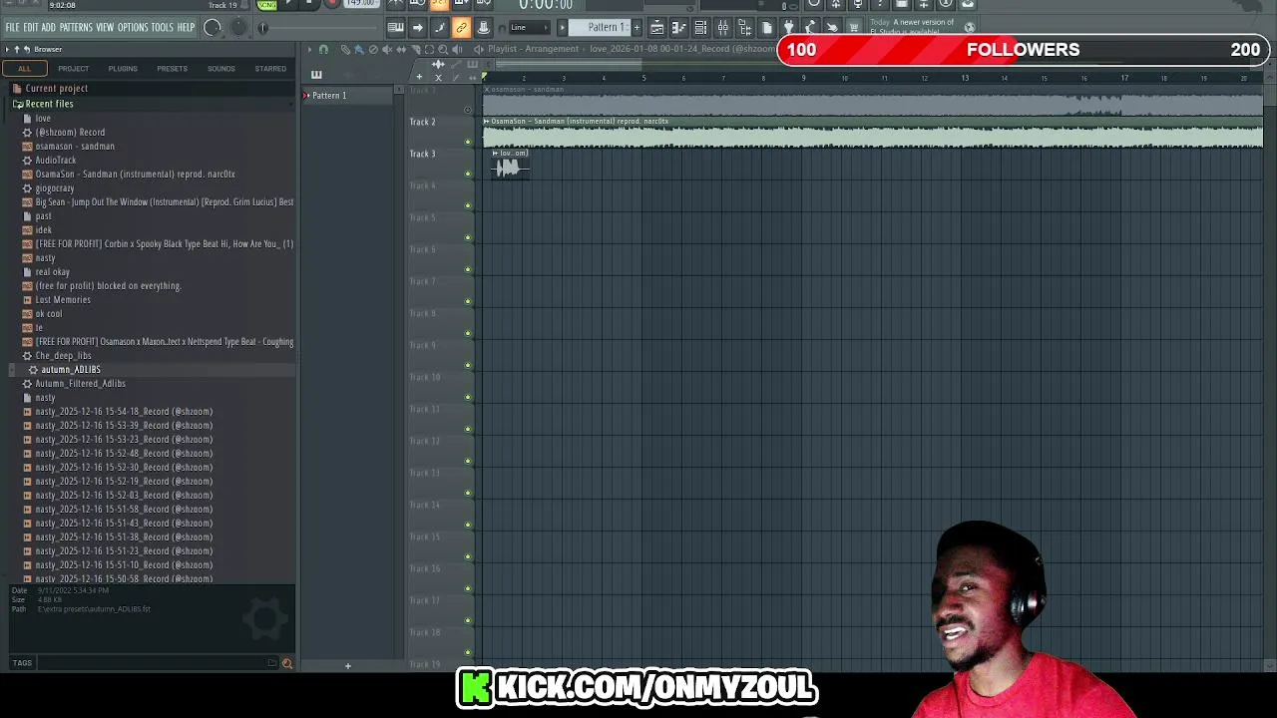Select the Draw pencil tool in playlist
This screenshot has width=1277, height=718.
pyautogui.click(x=345, y=49)
